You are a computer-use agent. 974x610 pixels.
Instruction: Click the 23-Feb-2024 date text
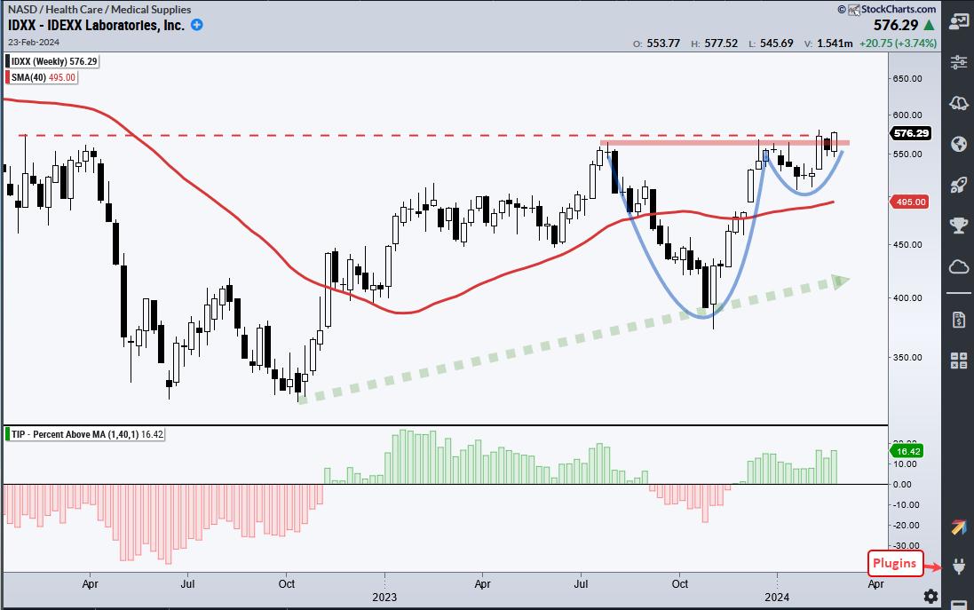[x=34, y=43]
